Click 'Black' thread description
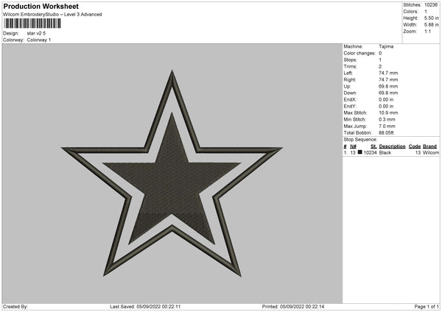This screenshot has height=312, width=442. pyautogui.click(x=385, y=152)
